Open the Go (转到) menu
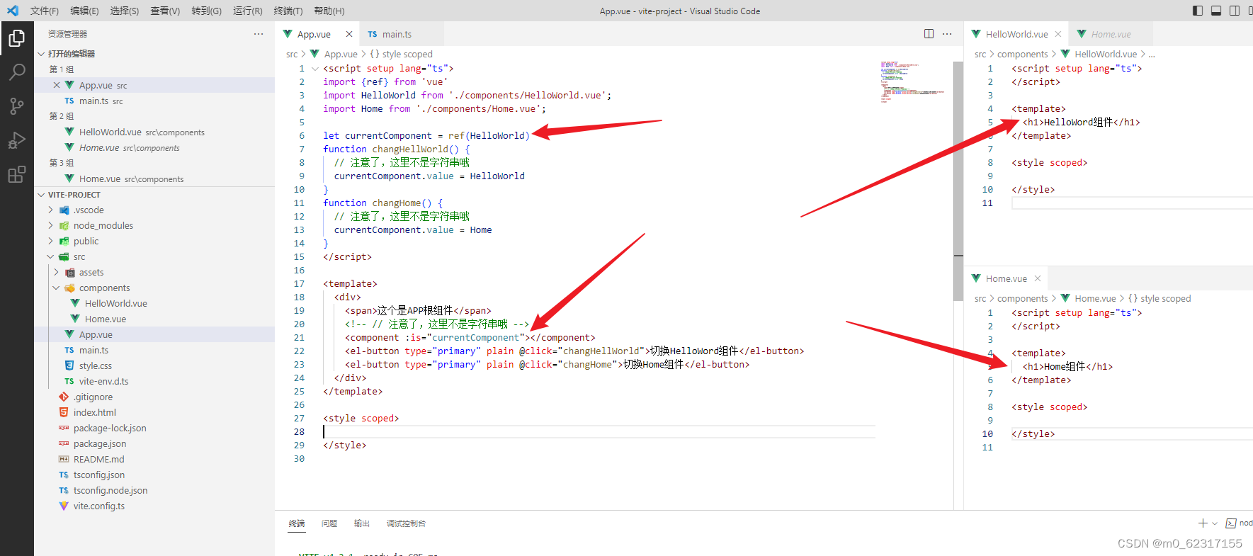This screenshot has width=1253, height=556. pos(206,11)
